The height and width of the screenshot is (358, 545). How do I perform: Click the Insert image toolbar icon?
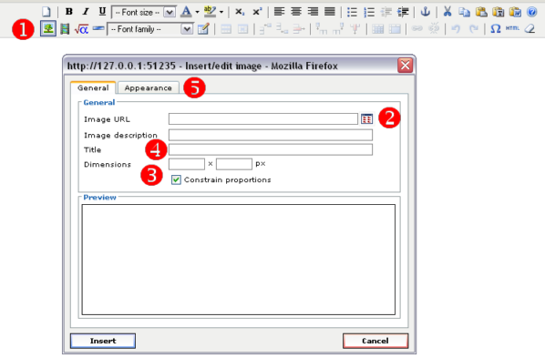(48, 28)
